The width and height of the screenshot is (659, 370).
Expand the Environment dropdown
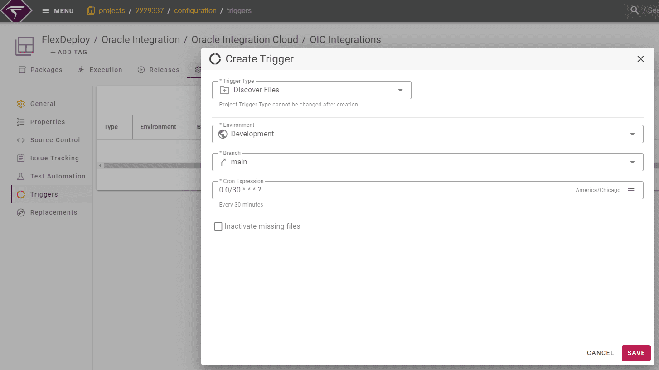pyautogui.click(x=428, y=134)
